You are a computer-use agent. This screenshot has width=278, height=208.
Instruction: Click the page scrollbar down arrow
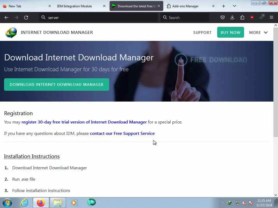click(276, 195)
